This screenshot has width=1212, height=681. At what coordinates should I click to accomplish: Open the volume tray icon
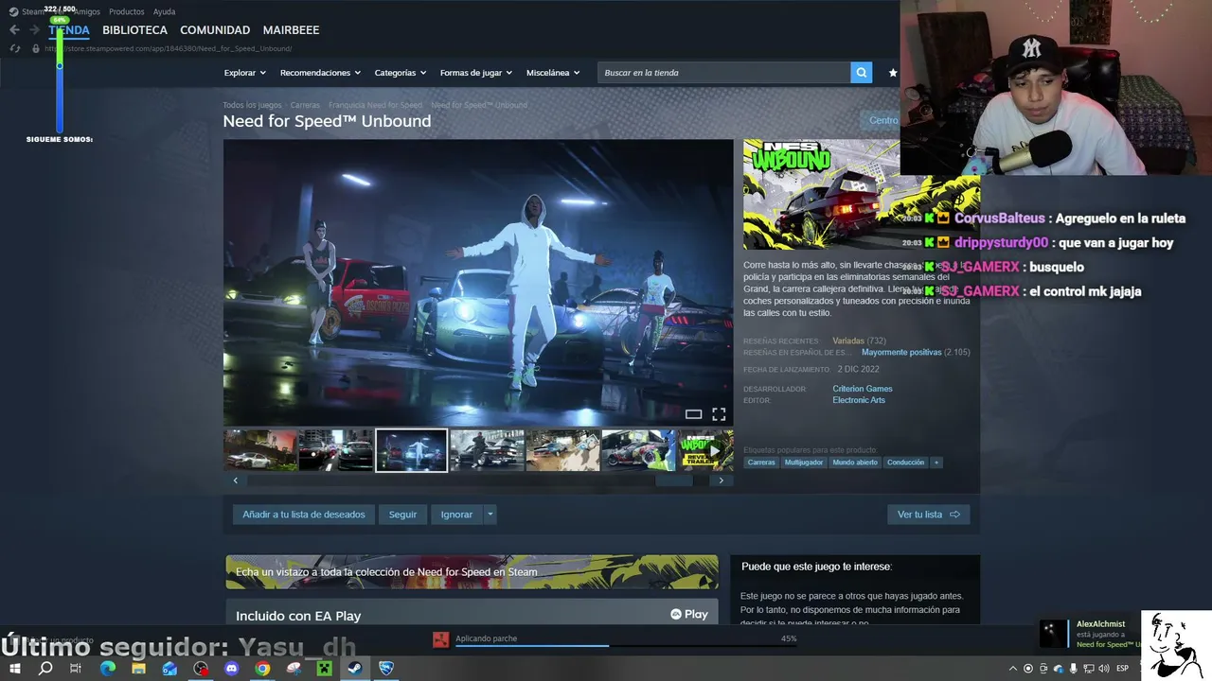coord(1104,669)
